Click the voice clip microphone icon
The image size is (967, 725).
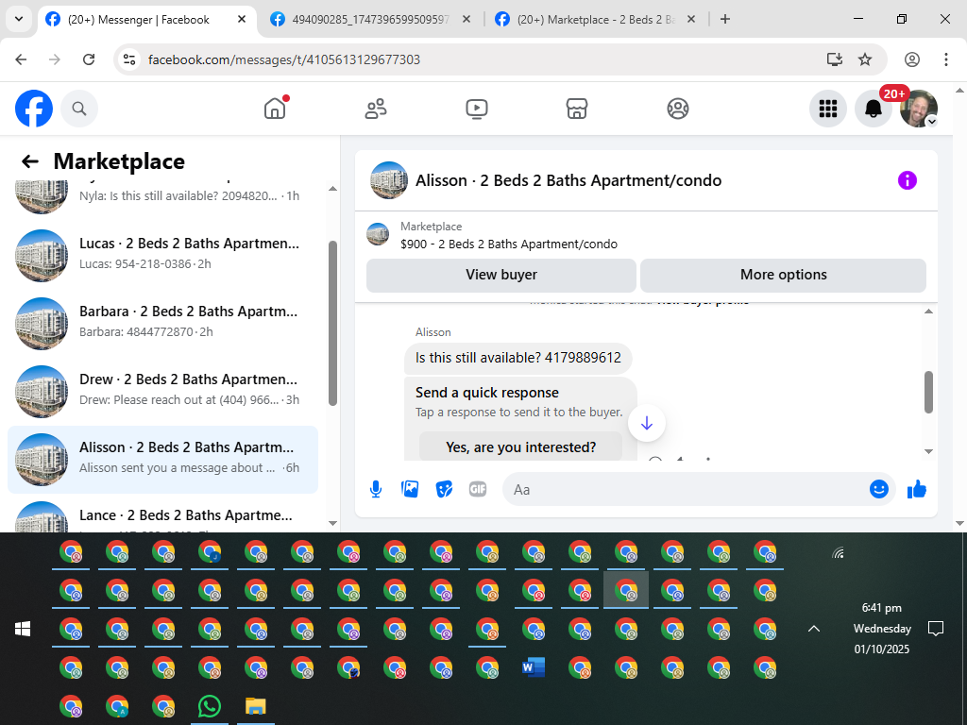click(376, 490)
